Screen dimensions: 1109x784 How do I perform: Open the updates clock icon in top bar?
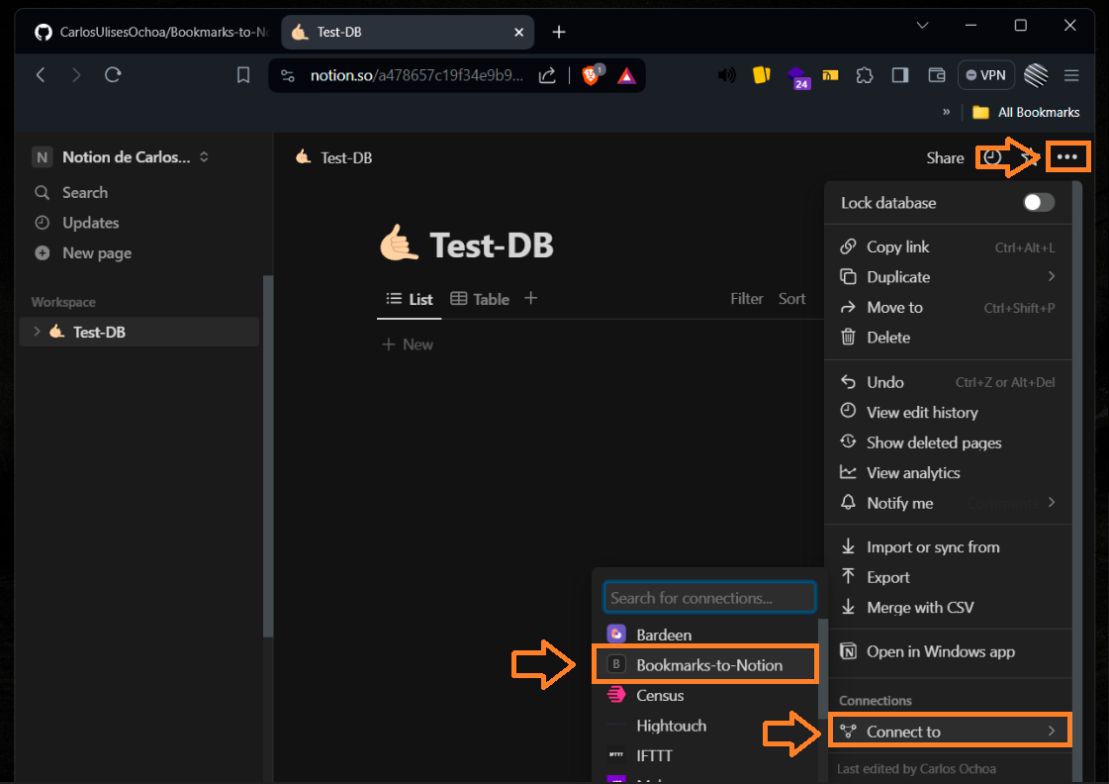[991, 157]
